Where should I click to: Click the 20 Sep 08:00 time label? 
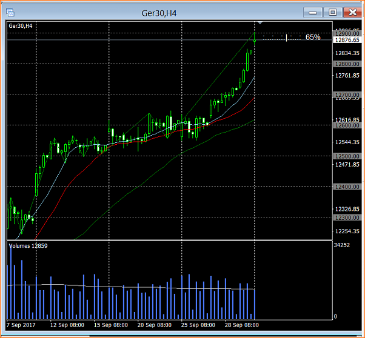155,325
